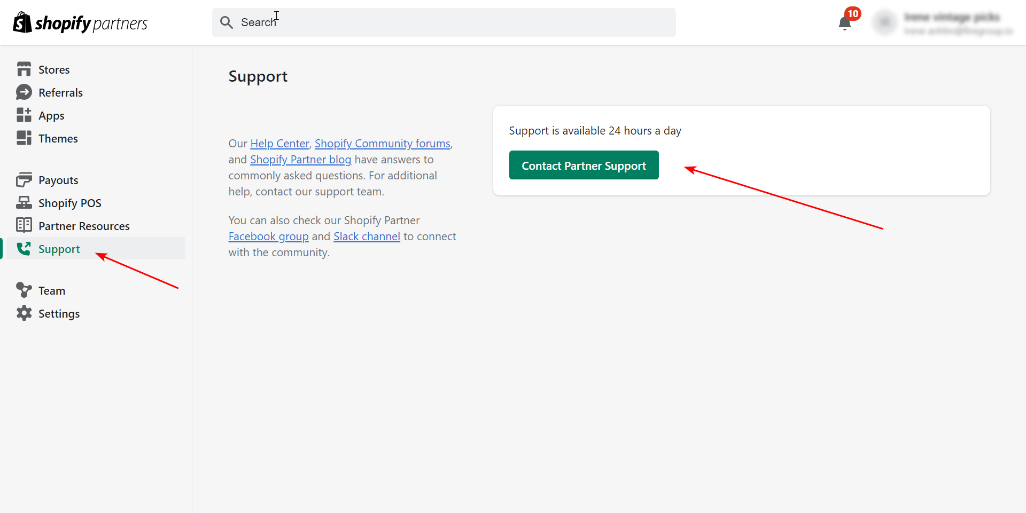The width and height of the screenshot is (1026, 513).
Task: Click the search magnifier icon
Action: tap(227, 22)
